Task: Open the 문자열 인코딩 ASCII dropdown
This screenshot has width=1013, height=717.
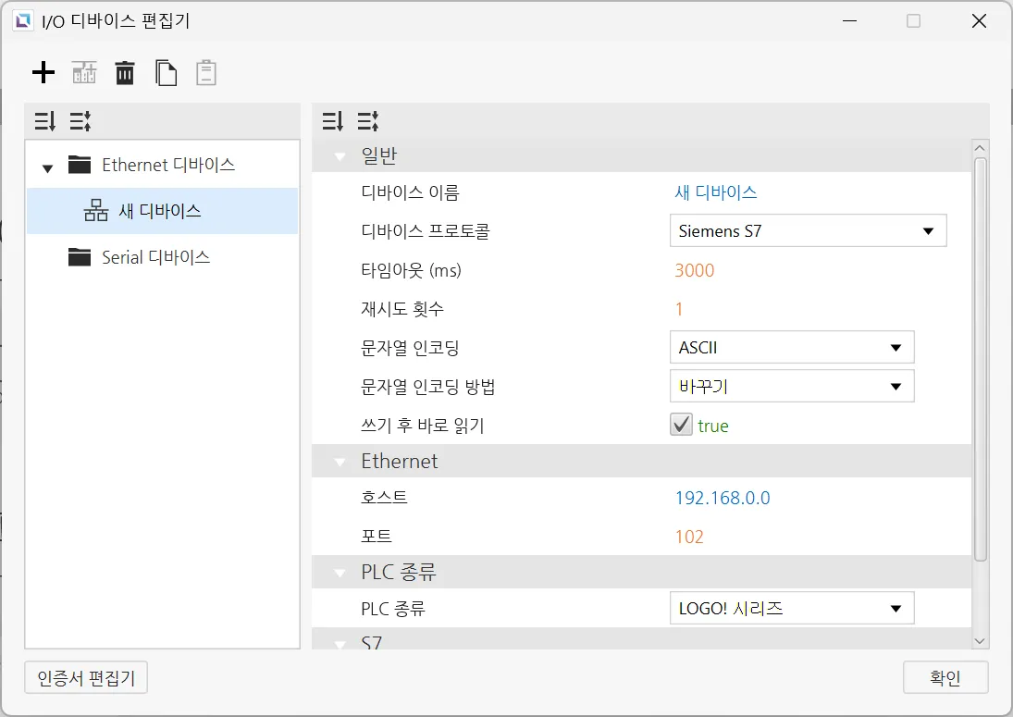Action: 791,348
